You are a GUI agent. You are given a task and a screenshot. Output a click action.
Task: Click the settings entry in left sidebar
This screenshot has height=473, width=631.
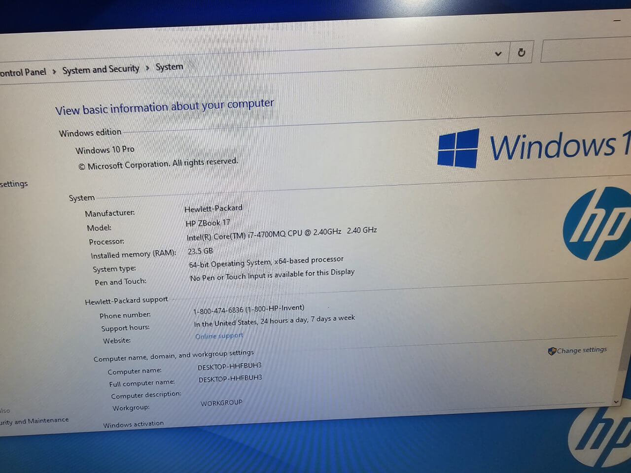(x=14, y=183)
